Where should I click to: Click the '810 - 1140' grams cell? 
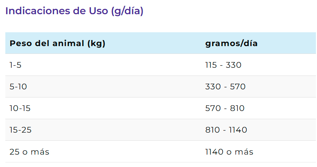coord(226,130)
